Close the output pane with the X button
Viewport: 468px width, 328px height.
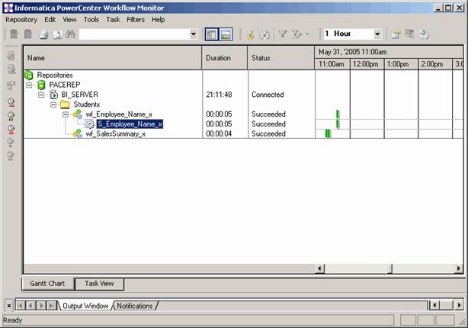(x=9, y=306)
